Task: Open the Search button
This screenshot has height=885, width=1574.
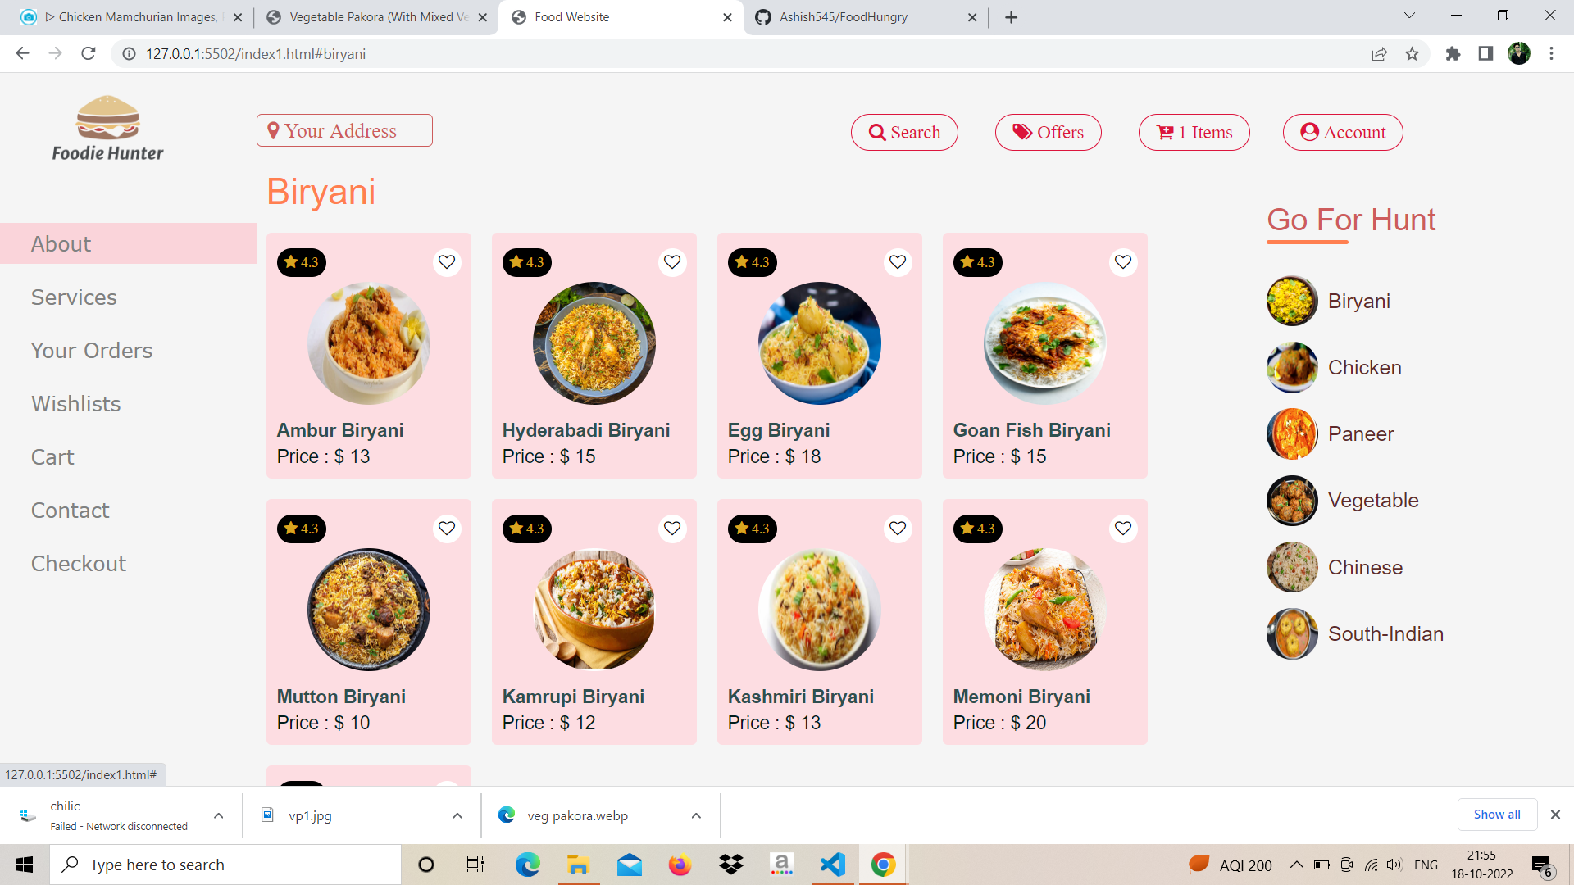Action: (x=904, y=132)
